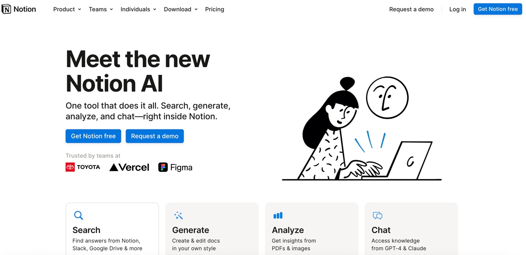Click the Analyze bar chart icon
Viewport: 526px width, 255px height.
pos(278,215)
